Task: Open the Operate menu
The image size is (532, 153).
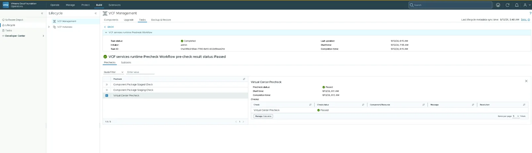Action: (x=55, y=5)
